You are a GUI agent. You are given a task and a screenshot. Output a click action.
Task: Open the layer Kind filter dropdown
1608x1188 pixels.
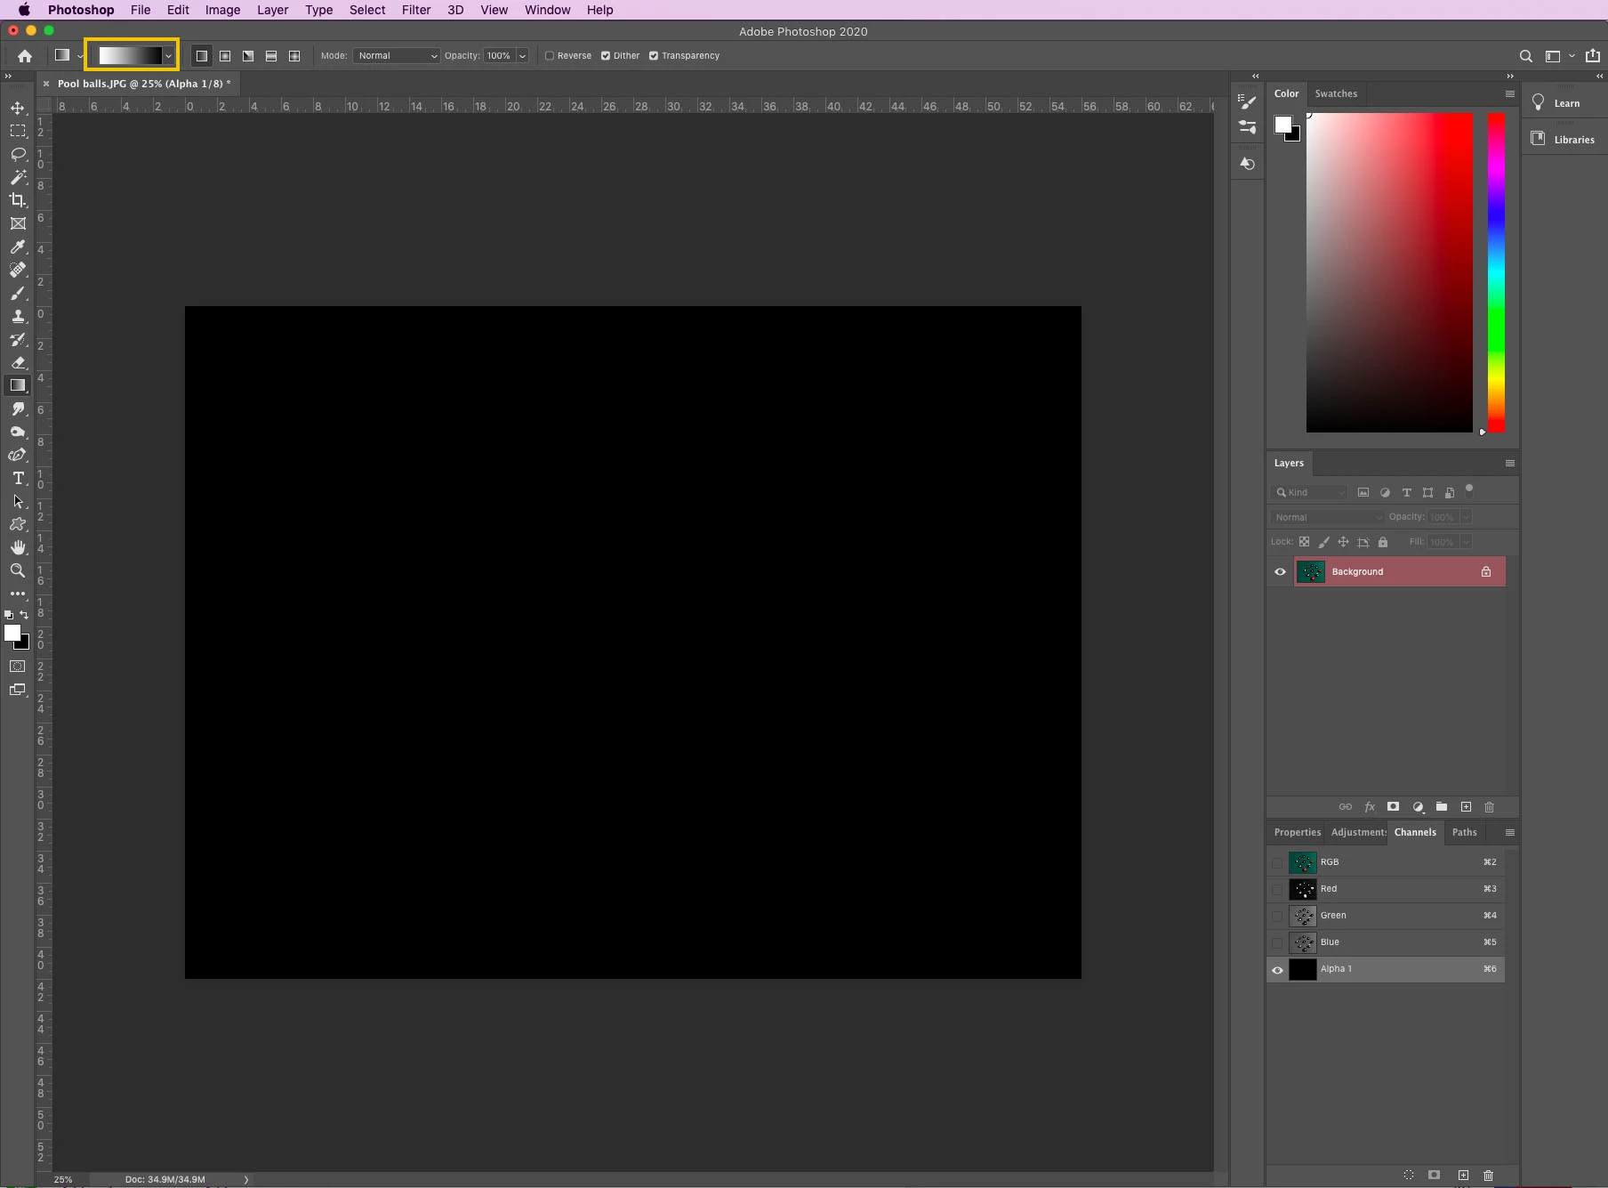tap(1310, 493)
